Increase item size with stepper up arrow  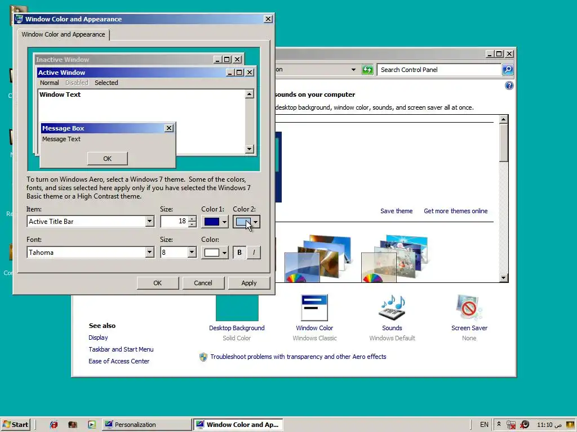click(x=192, y=219)
